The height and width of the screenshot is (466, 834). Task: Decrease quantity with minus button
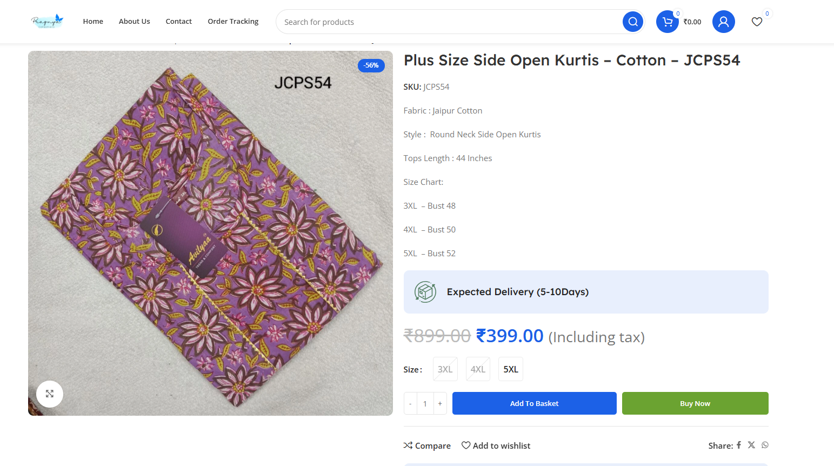(410, 403)
